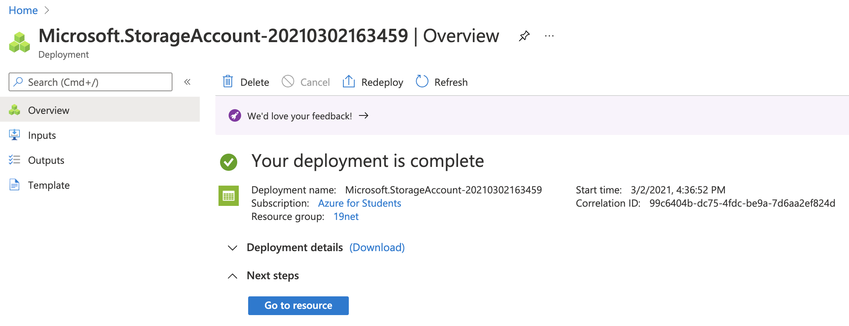Click the Correlation ID value text
This screenshot has height=326, width=849.
tap(742, 203)
